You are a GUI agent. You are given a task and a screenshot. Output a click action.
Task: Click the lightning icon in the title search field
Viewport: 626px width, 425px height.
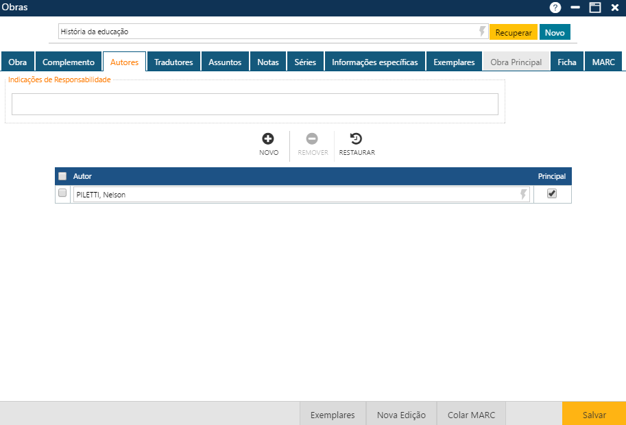[x=482, y=32]
